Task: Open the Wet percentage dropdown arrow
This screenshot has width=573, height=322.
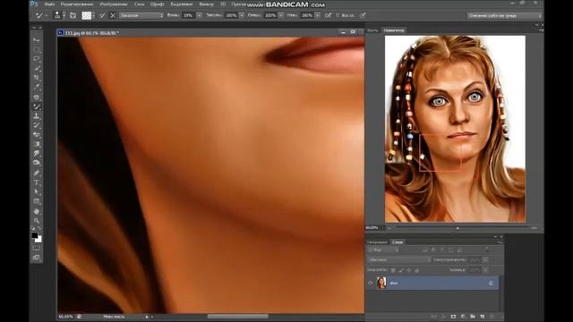Action: tap(200, 15)
